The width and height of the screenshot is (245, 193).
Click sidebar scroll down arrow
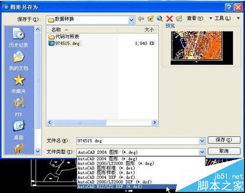click(x=38, y=151)
